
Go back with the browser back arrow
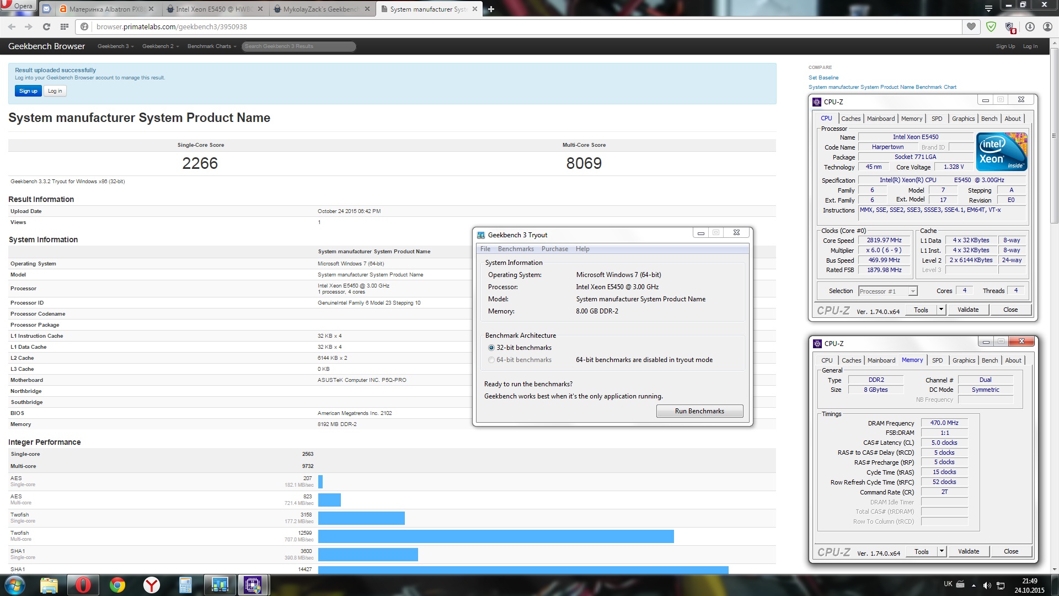(x=12, y=26)
